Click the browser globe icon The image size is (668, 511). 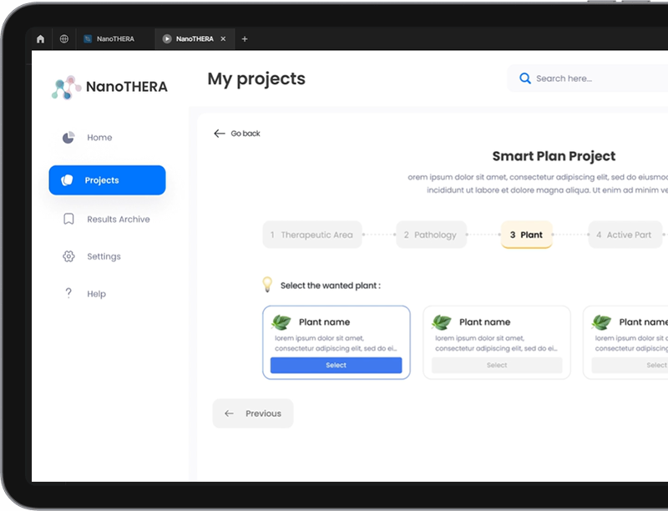point(64,39)
